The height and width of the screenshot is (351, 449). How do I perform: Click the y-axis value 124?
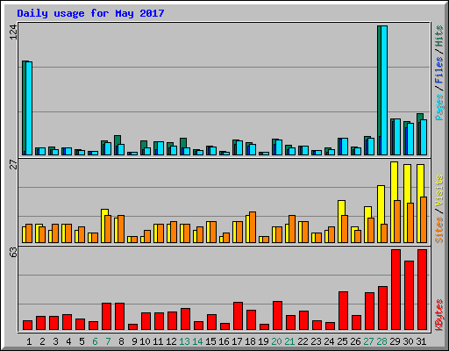[x=13, y=32]
